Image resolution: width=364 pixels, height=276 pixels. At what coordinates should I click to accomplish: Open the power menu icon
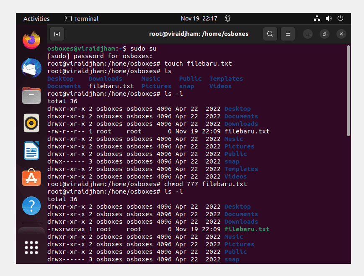340,18
